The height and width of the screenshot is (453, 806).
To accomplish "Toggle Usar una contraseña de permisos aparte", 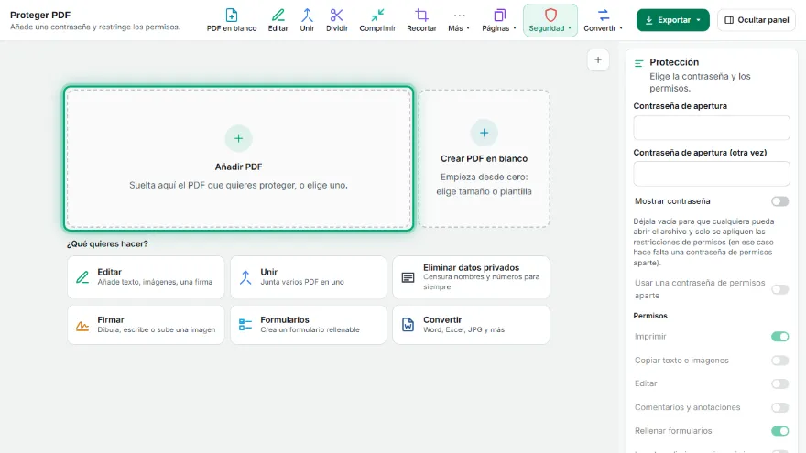I will click(x=779, y=290).
